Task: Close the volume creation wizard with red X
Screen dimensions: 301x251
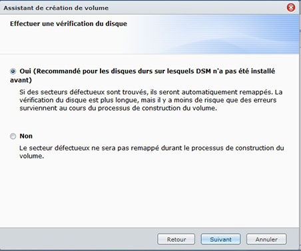Action: coord(291,7)
